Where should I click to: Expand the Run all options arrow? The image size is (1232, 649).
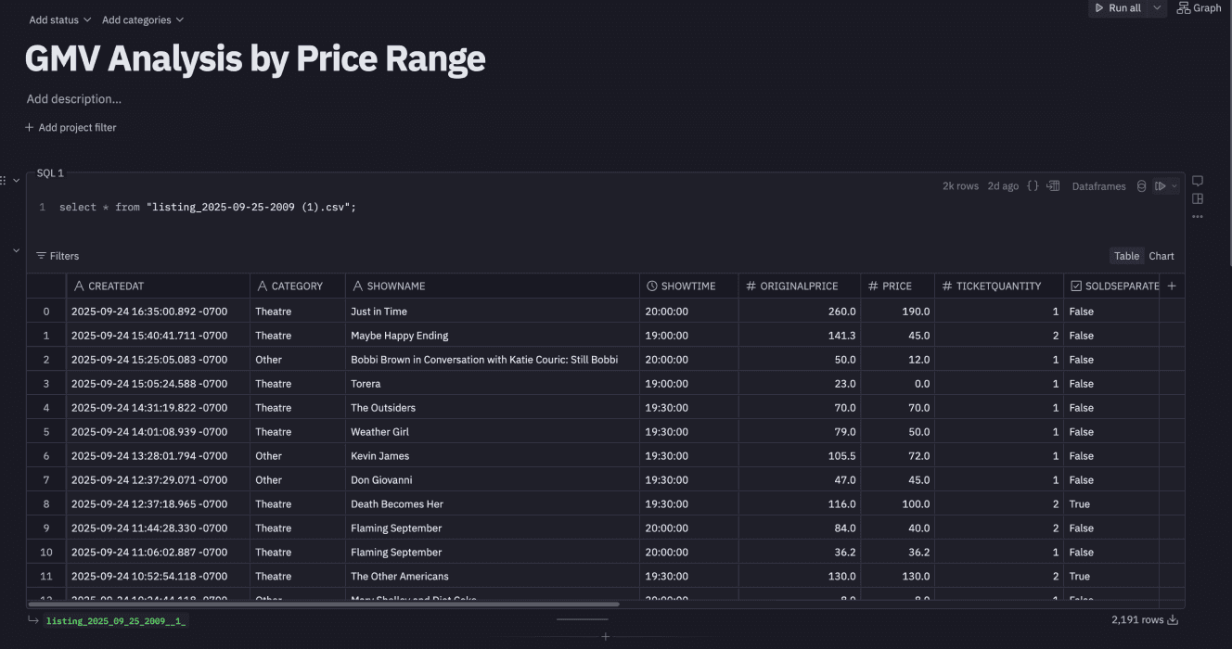[1157, 8]
